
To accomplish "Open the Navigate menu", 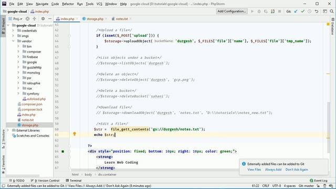I will [x=42, y=4].
